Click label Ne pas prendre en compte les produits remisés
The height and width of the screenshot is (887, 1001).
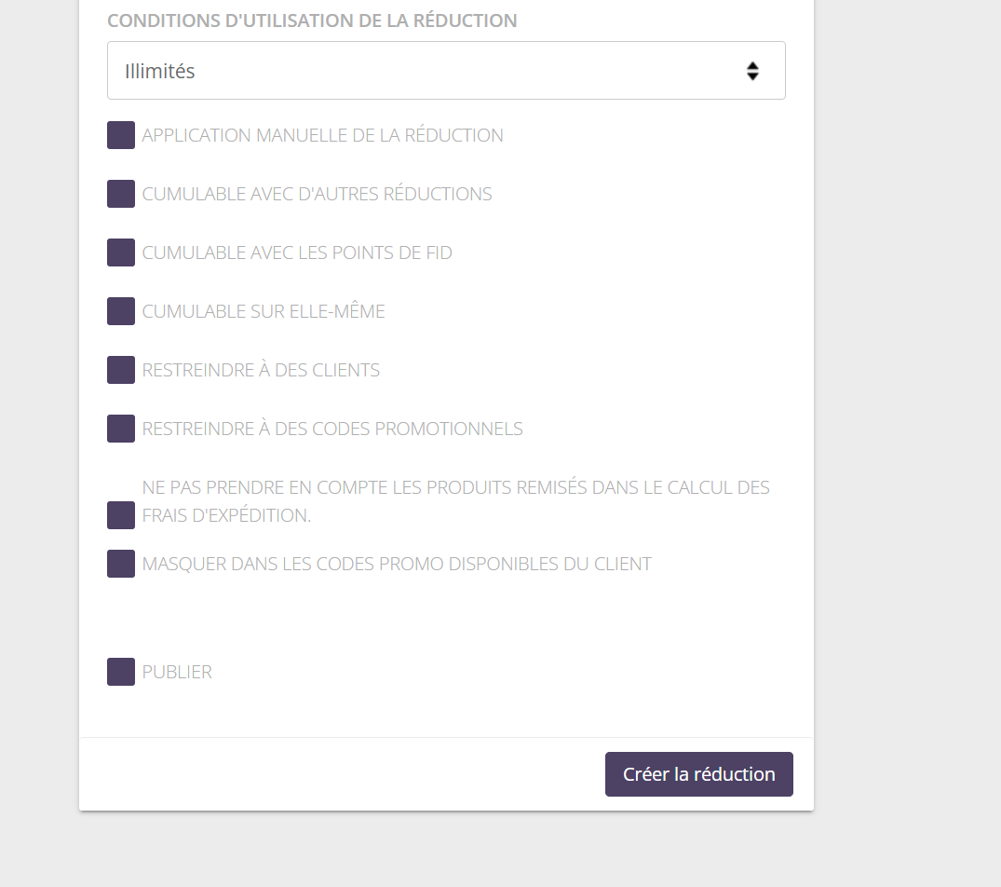pyautogui.click(x=456, y=501)
